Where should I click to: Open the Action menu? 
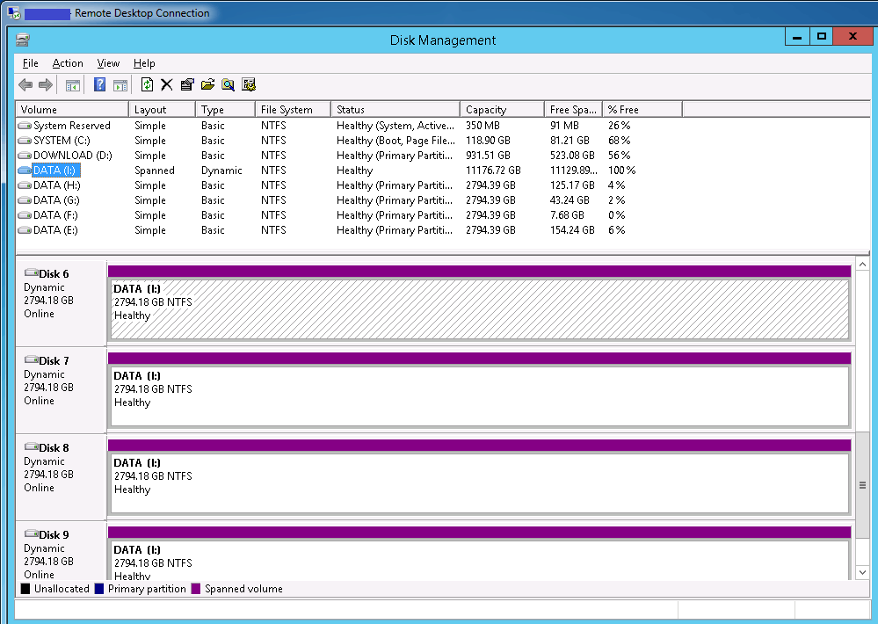68,63
